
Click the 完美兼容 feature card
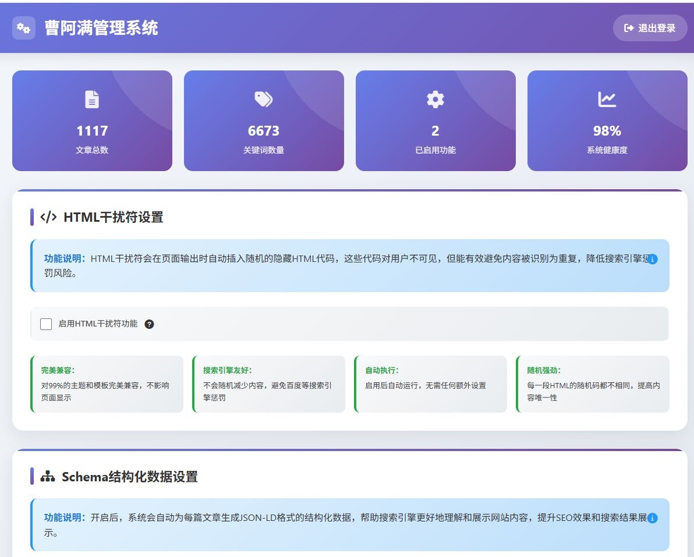coord(107,384)
